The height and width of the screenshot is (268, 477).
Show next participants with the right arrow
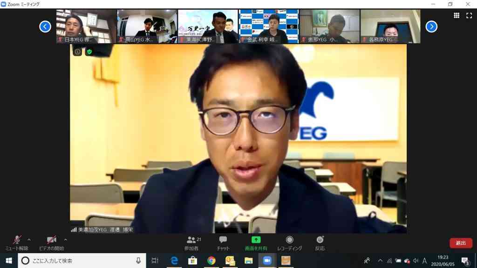(431, 27)
